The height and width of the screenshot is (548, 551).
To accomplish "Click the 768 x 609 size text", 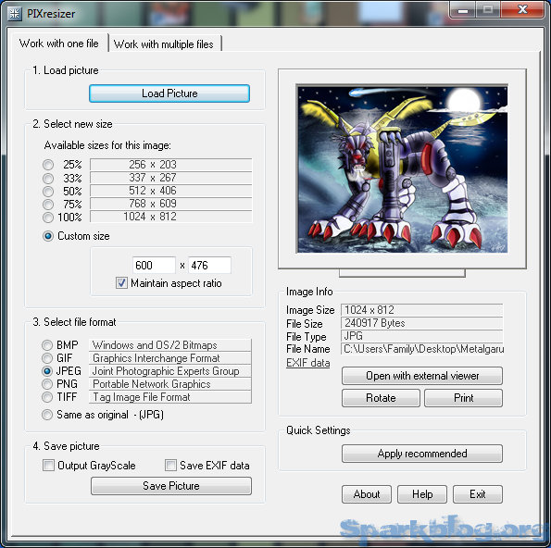I will (x=153, y=204).
